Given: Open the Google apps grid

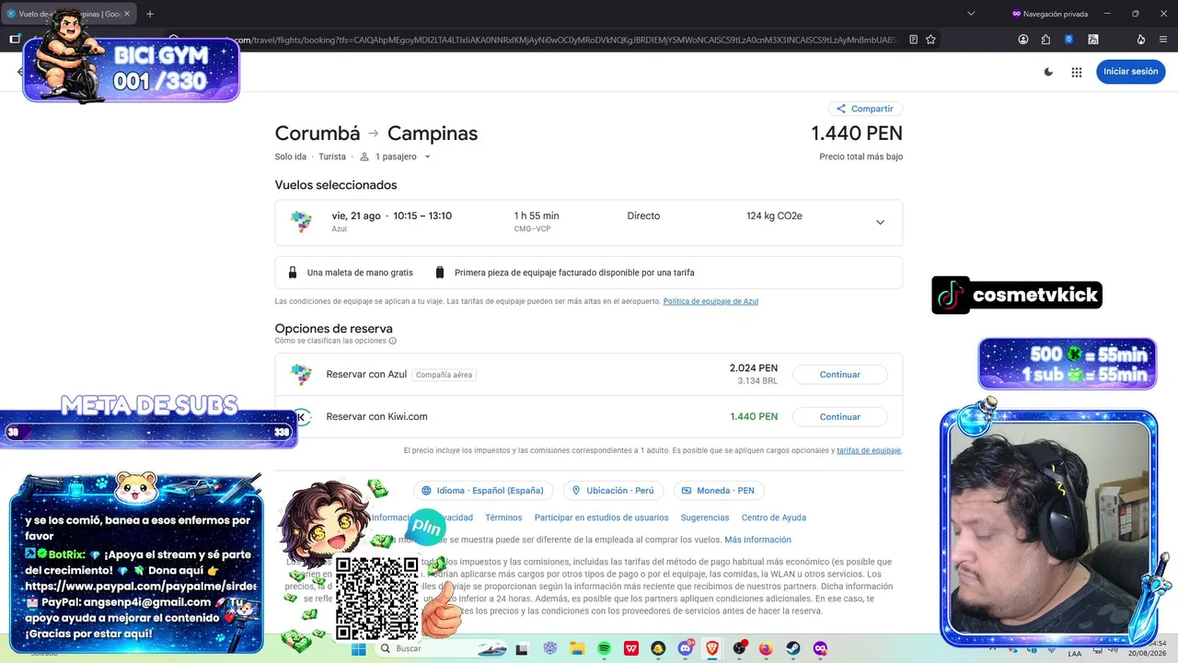Looking at the screenshot, I should click(x=1076, y=72).
